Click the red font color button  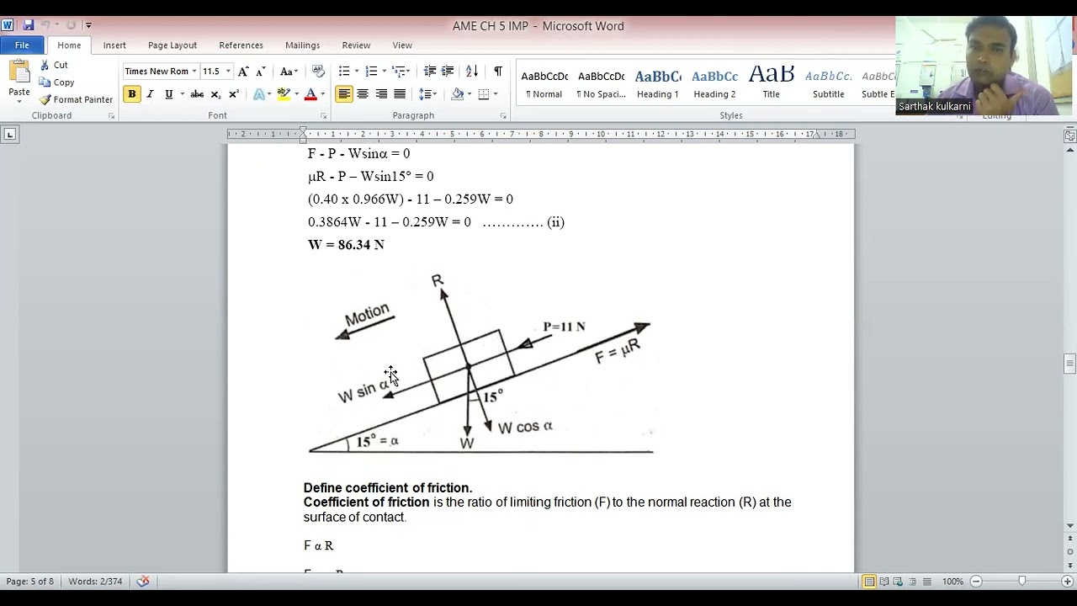[310, 94]
